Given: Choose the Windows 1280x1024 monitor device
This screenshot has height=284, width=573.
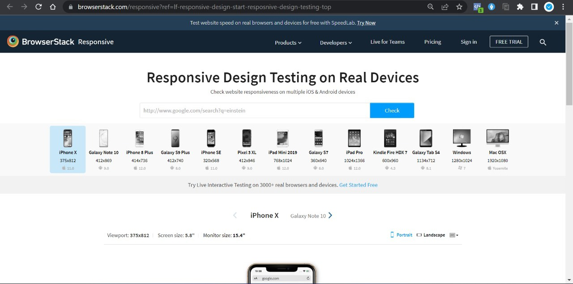Looking at the screenshot, I should click(462, 138).
